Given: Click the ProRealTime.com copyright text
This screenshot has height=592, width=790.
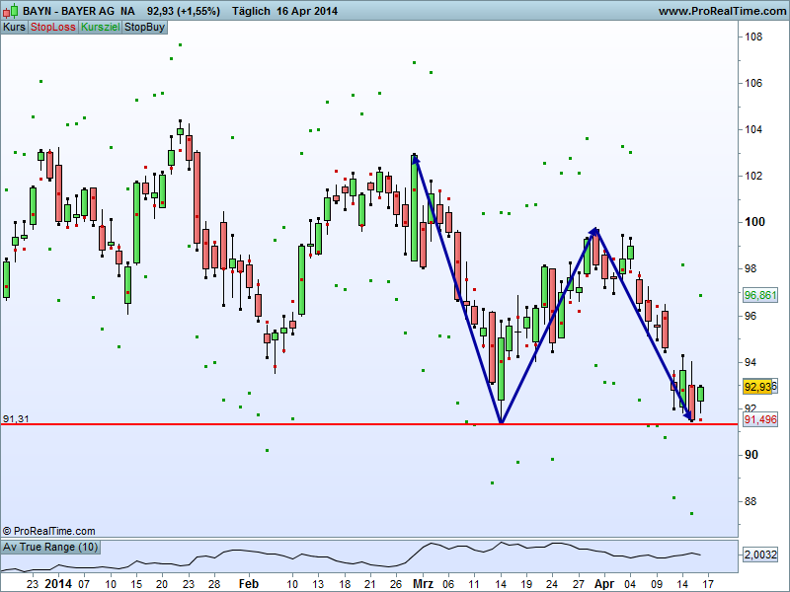Looking at the screenshot, I should coord(48,531).
